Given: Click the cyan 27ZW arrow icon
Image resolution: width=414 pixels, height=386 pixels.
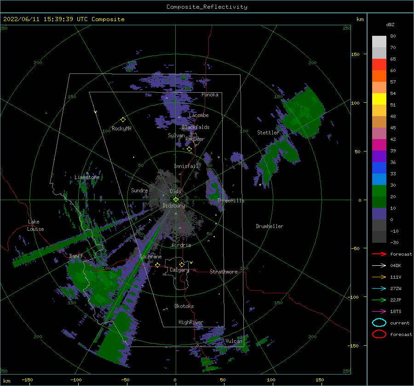Looking at the screenshot, I should 379,289.
